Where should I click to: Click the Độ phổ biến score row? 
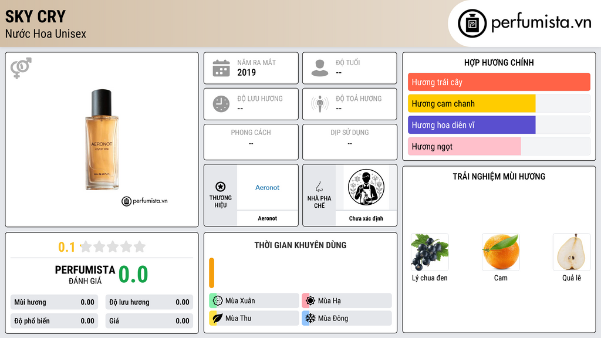54,321
